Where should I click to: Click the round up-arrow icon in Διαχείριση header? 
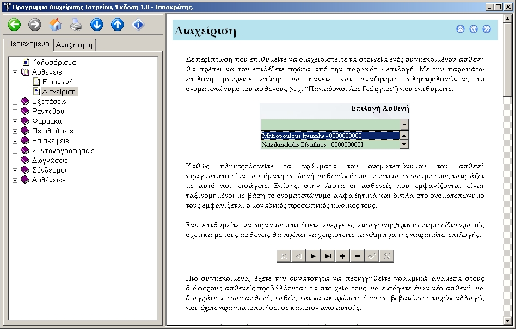point(460,29)
